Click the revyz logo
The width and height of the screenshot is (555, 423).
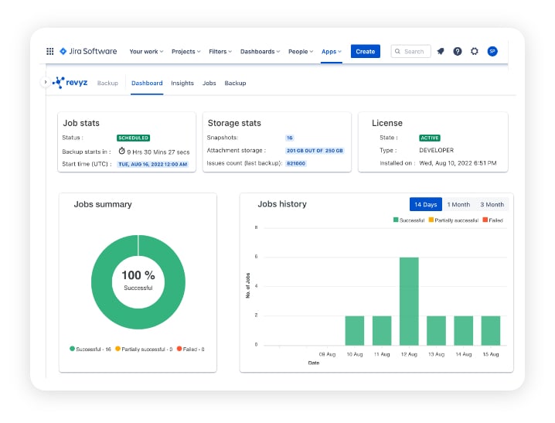(x=70, y=83)
